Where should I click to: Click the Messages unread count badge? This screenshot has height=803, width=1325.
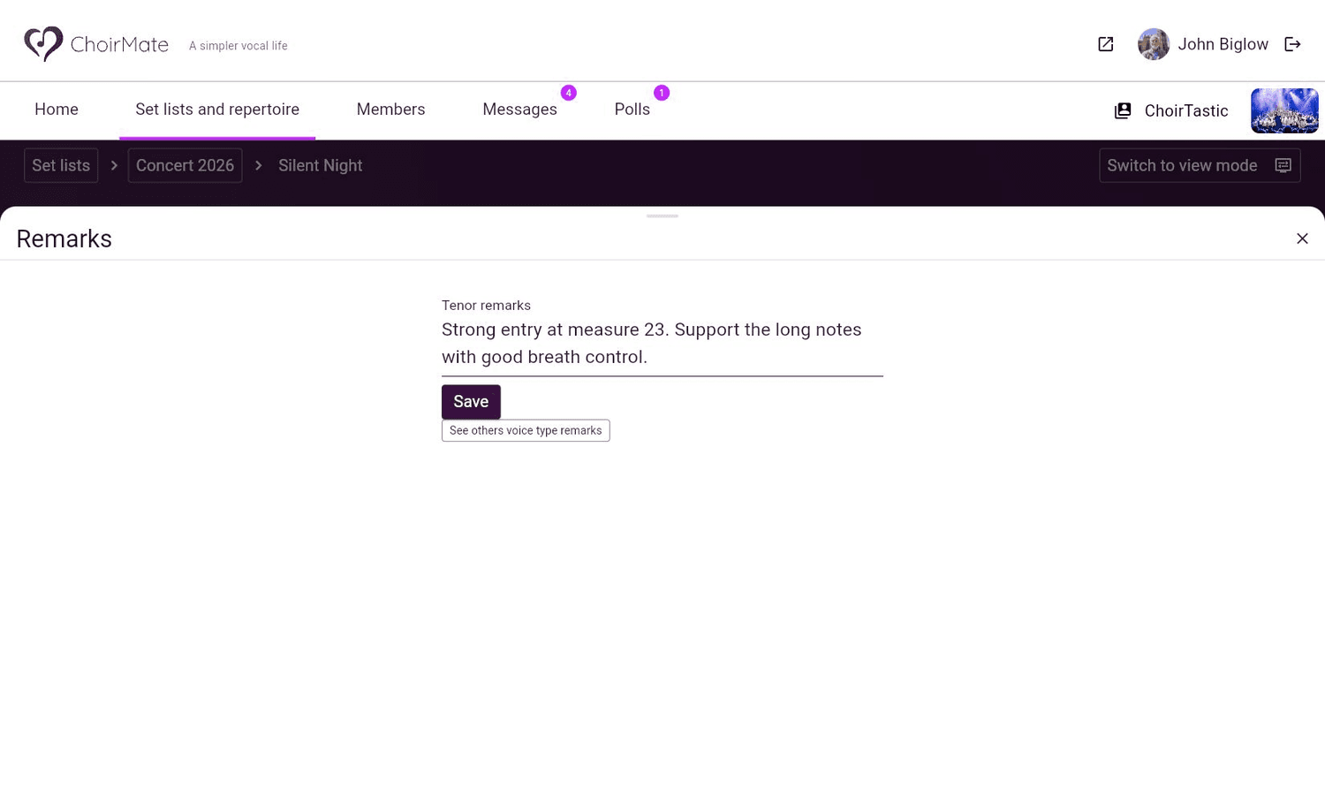569,93
